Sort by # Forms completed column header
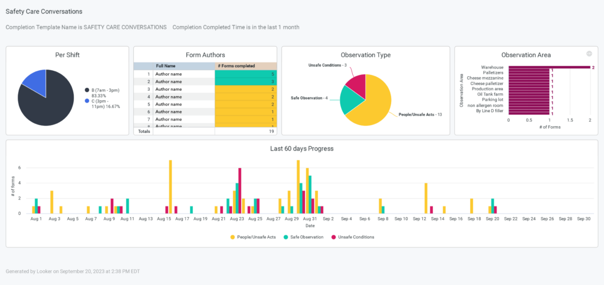This screenshot has width=604, height=285. (x=246, y=66)
